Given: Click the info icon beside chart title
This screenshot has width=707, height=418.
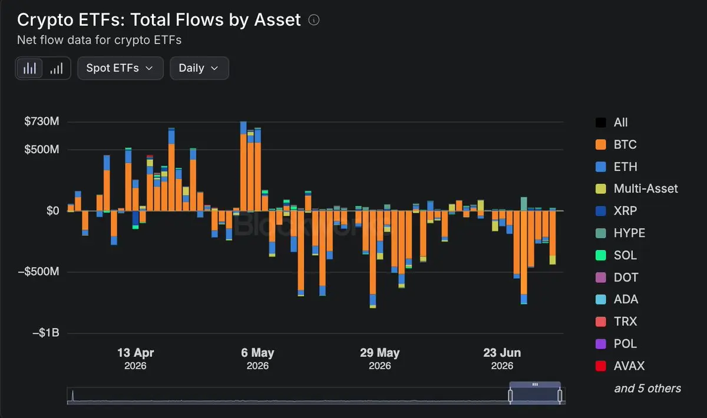Looking at the screenshot, I should pos(314,20).
